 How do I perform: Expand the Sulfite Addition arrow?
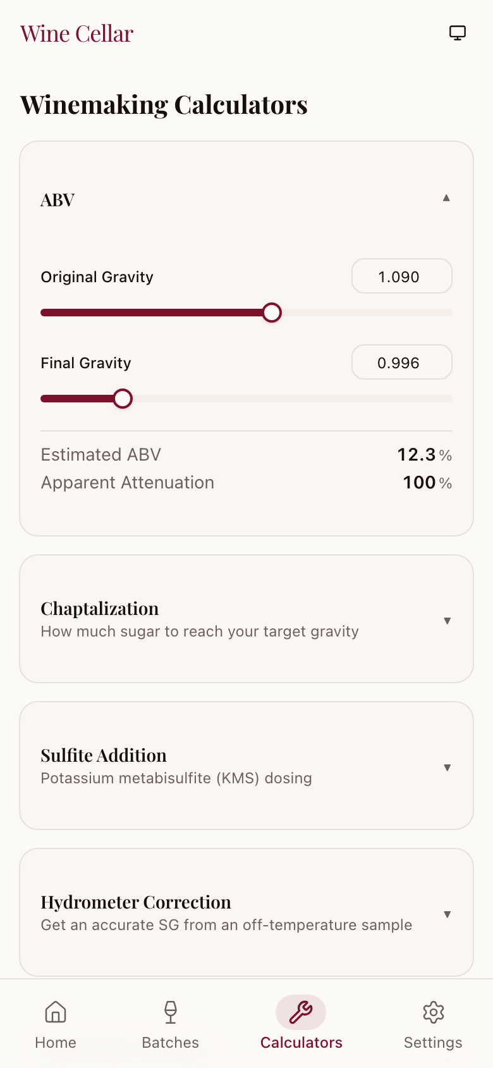click(x=447, y=767)
